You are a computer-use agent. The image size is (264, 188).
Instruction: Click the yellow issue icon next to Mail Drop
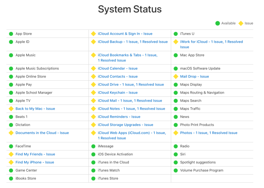click(x=176, y=77)
